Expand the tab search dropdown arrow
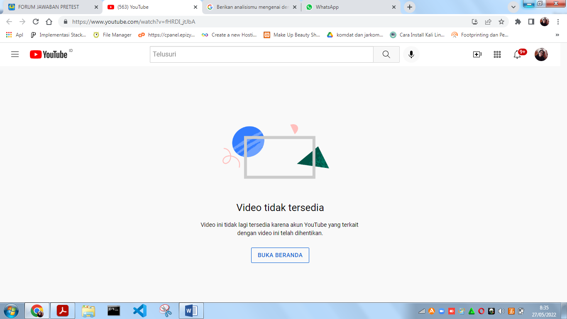This screenshot has width=567, height=319. point(513,7)
